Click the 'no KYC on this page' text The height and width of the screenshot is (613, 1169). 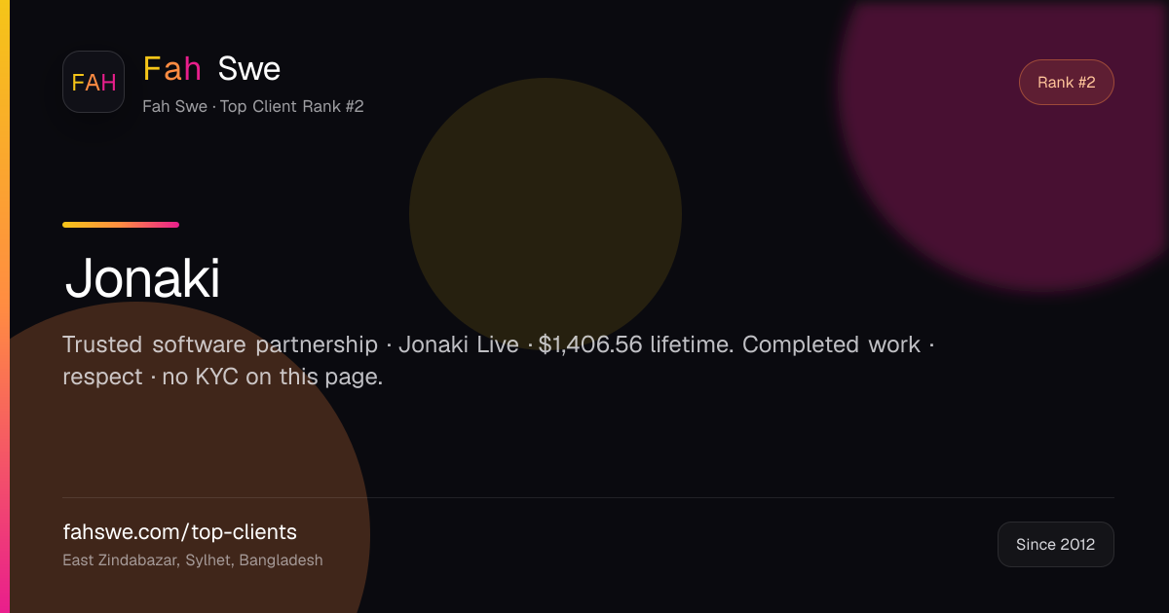tap(272, 378)
